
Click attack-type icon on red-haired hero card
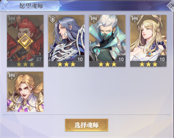click(12, 19)
